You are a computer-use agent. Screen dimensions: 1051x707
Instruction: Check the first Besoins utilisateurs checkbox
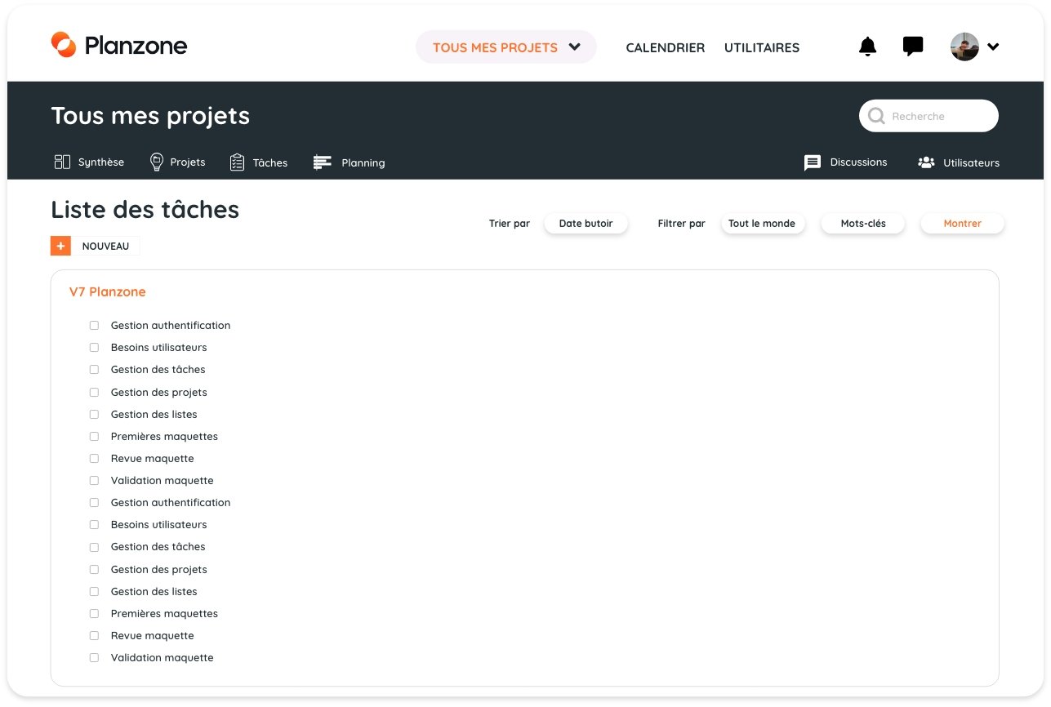pos(94,347)
